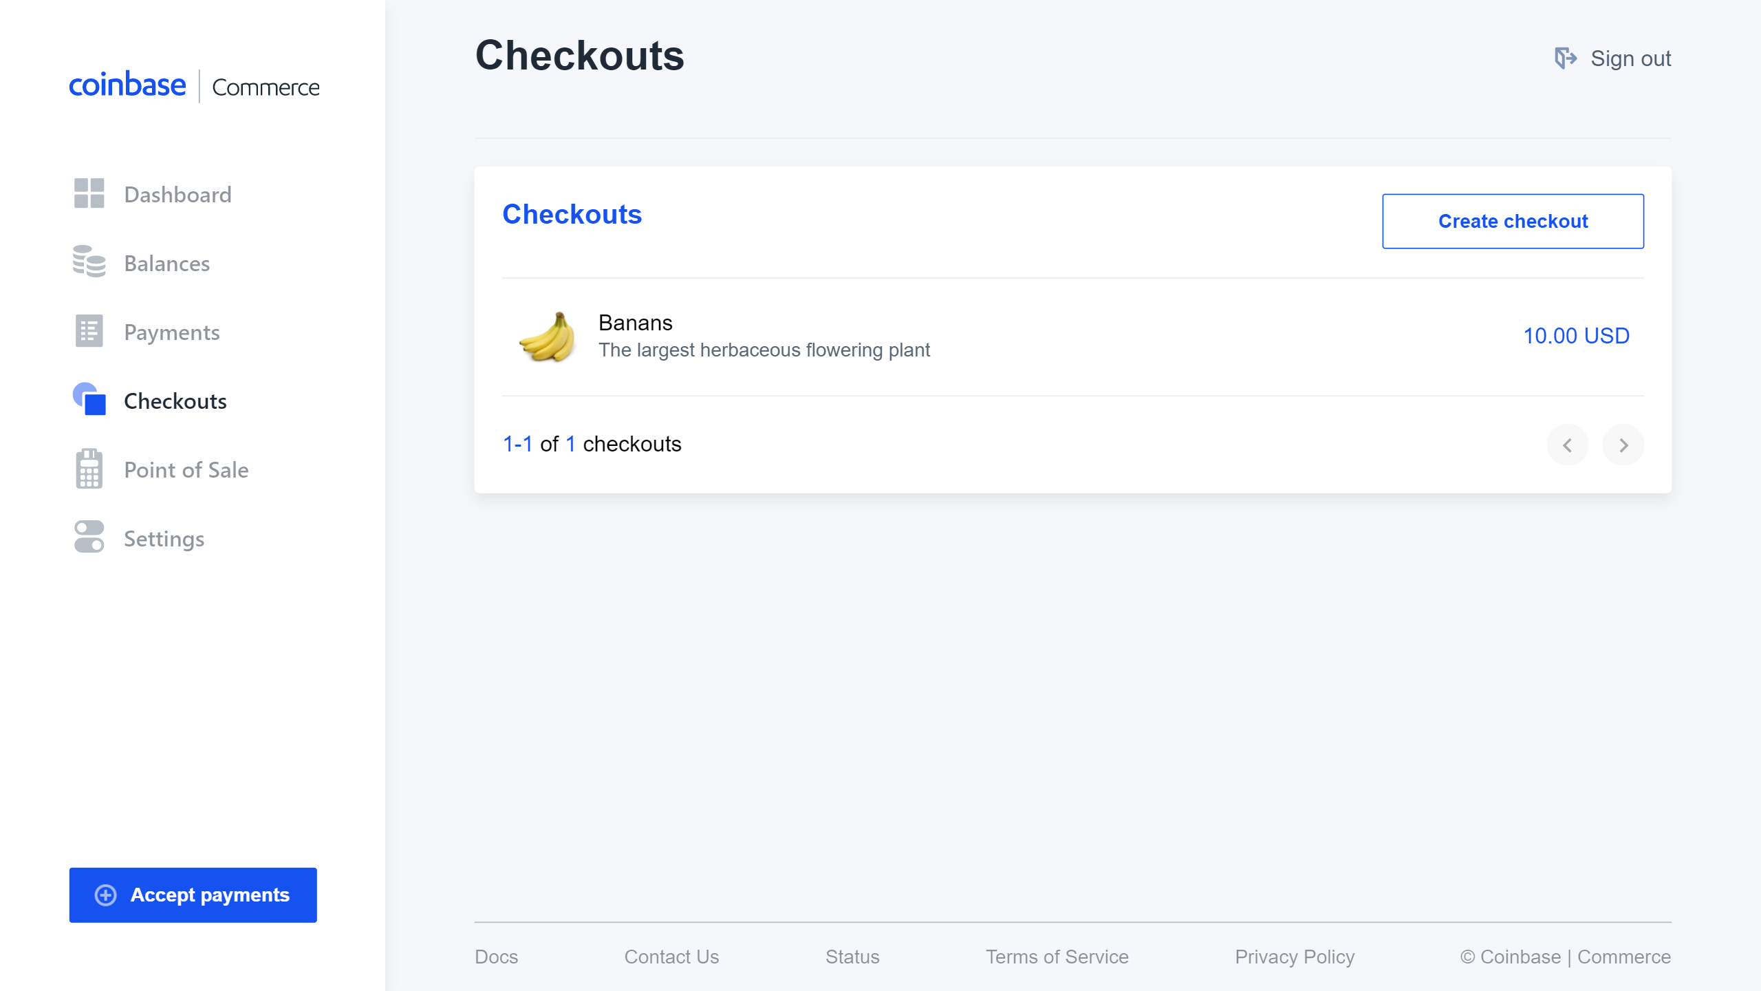Click the previous page chevron arrow

pyautogui.click(x=1568, y=444)
